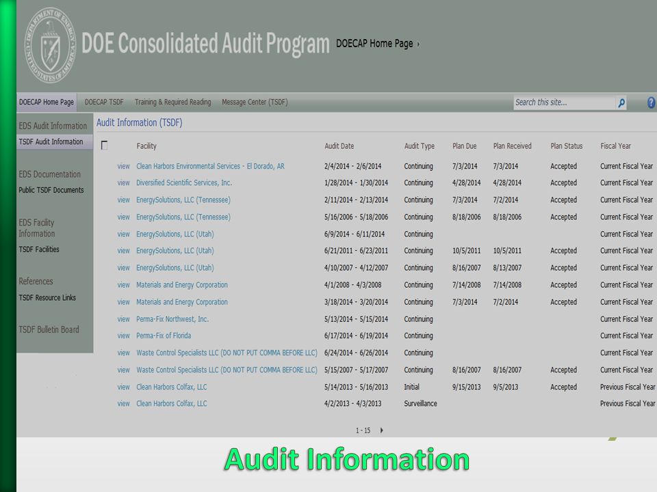Image resolution: width=657 pixels, height=492 pixels.
Task: Open the Message Center (TSDF) tab
Action: pyautogui.click(x=255, y=102)
